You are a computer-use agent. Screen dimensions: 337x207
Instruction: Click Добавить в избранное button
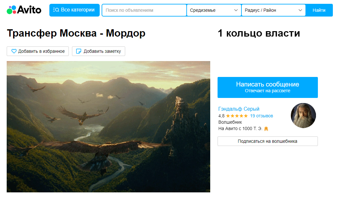pos(38,51)
